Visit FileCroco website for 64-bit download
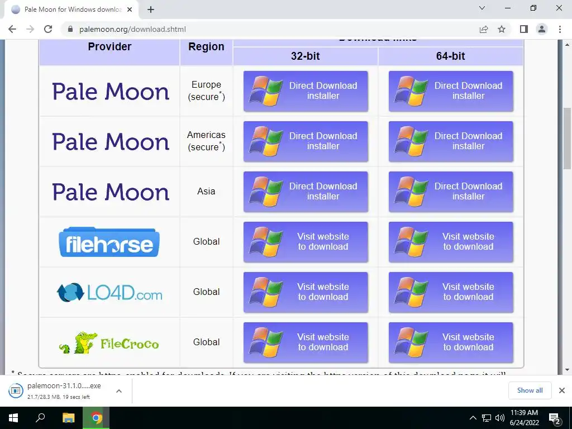Viewport: 572px width, 429px height. click(451, 342)
